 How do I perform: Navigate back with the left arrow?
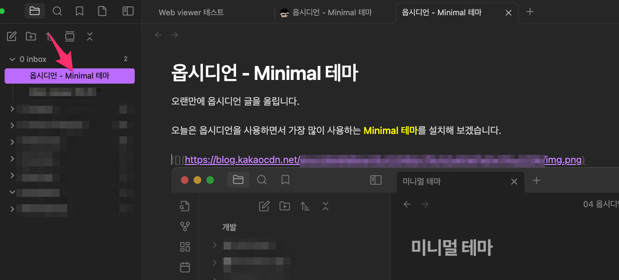[158, 35]
